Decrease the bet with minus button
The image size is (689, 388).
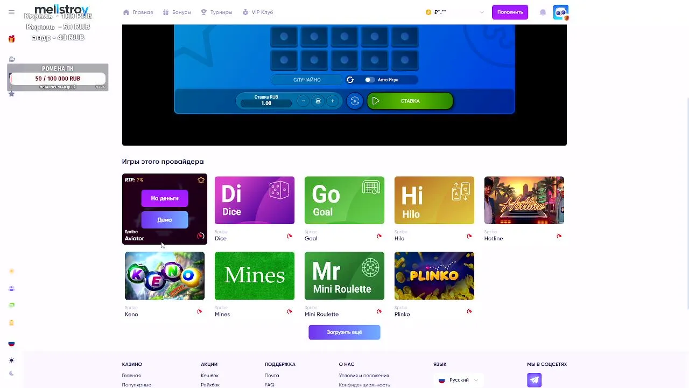[x=303, y=101]
